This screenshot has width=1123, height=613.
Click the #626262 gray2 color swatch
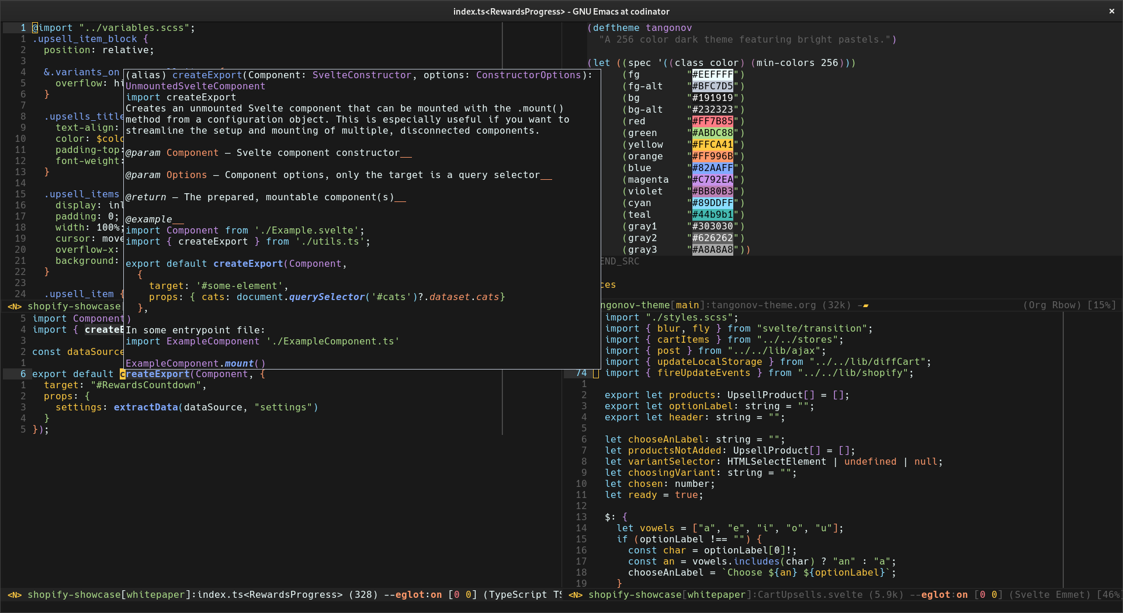(x=712, y=238)
